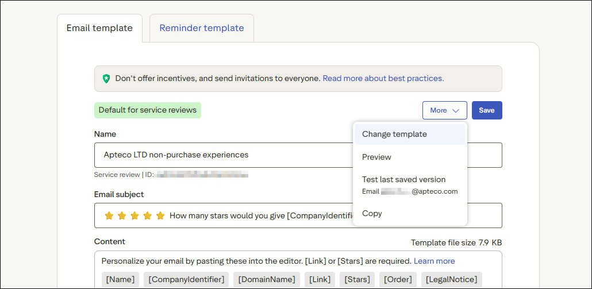Viewport: 592px width, 289px height.
Task: Click the Content section label
Action: [x=109, y=241]
